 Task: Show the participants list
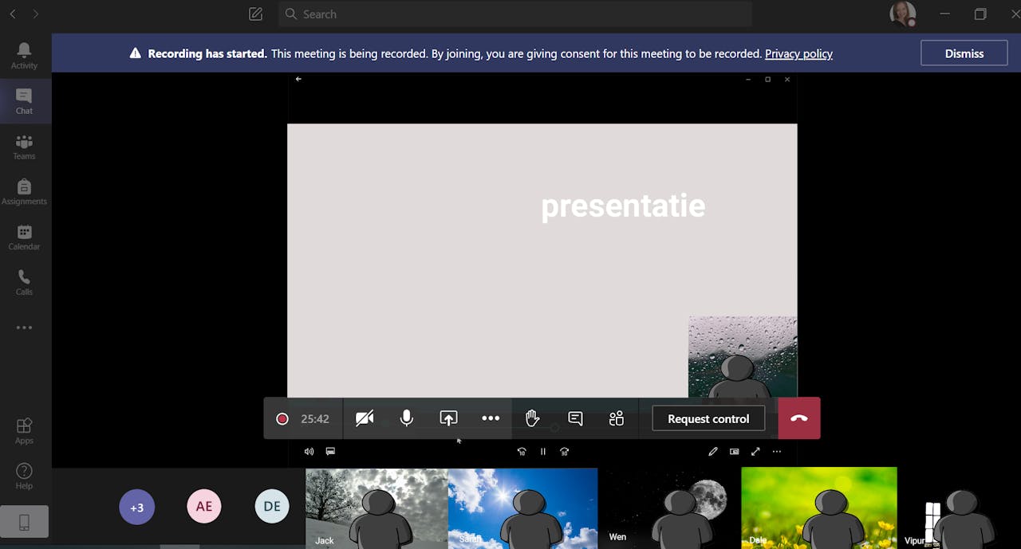[617, 418]
